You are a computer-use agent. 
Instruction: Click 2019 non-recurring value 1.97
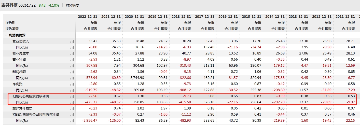164,108
